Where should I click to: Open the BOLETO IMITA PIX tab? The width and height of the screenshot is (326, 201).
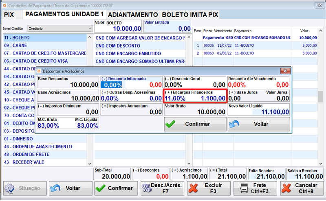[190, 15]
